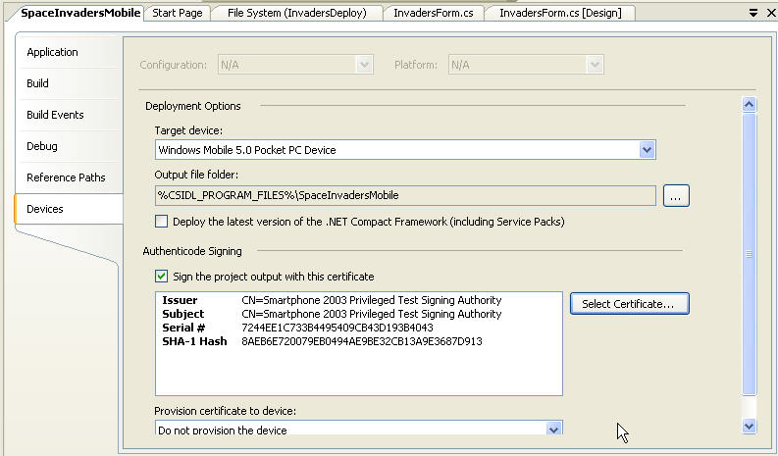
Task: Click the Authenticode Signing heading
Action: pyautogui.click(x=192, y=251)
